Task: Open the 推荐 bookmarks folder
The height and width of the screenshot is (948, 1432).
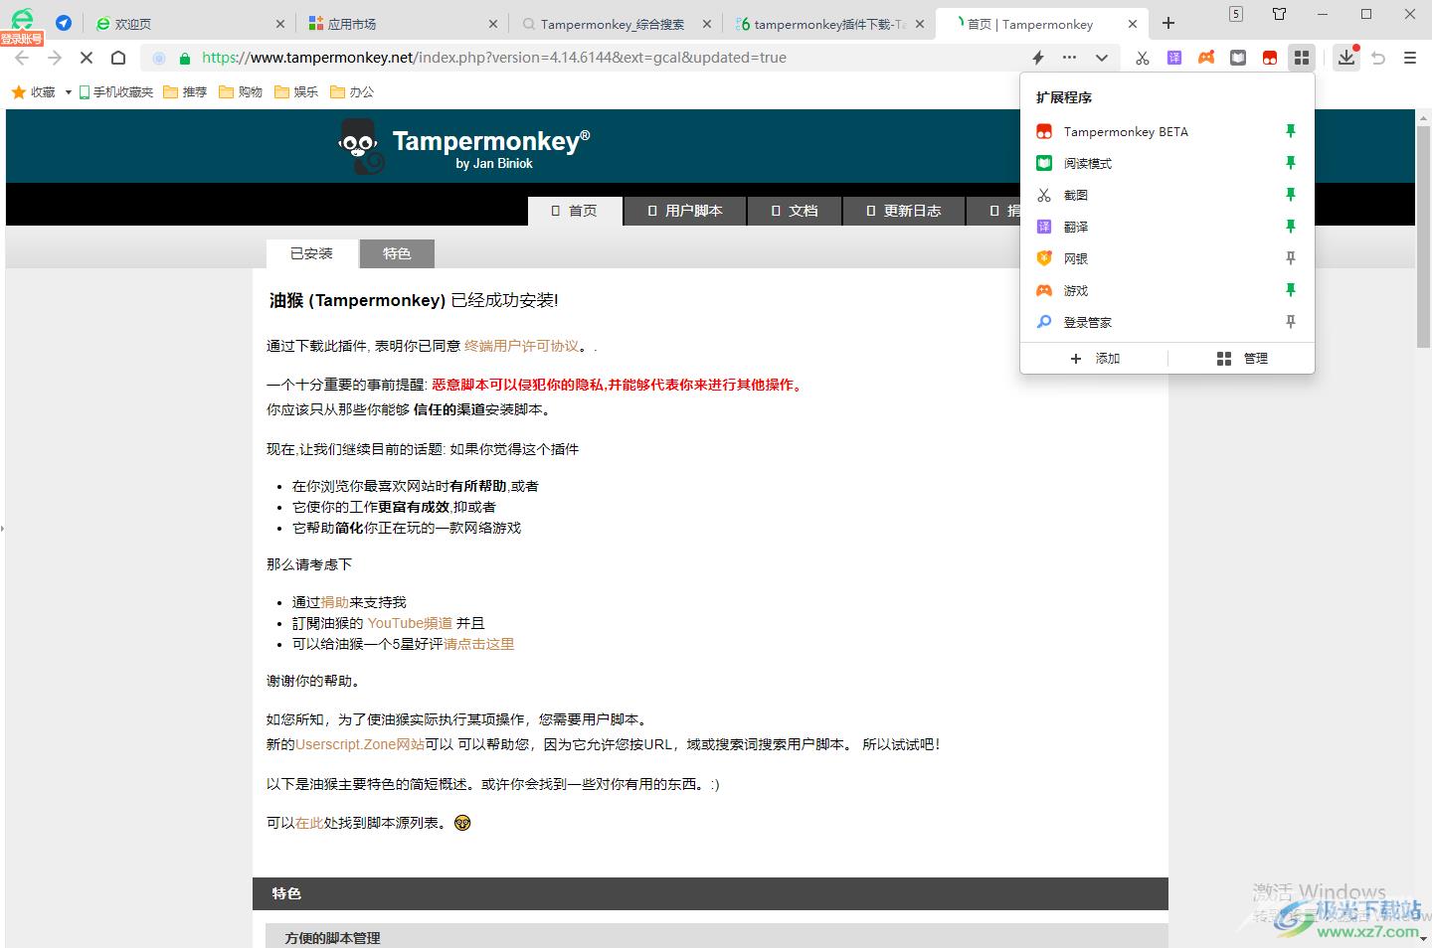Action: pos(185,92)
